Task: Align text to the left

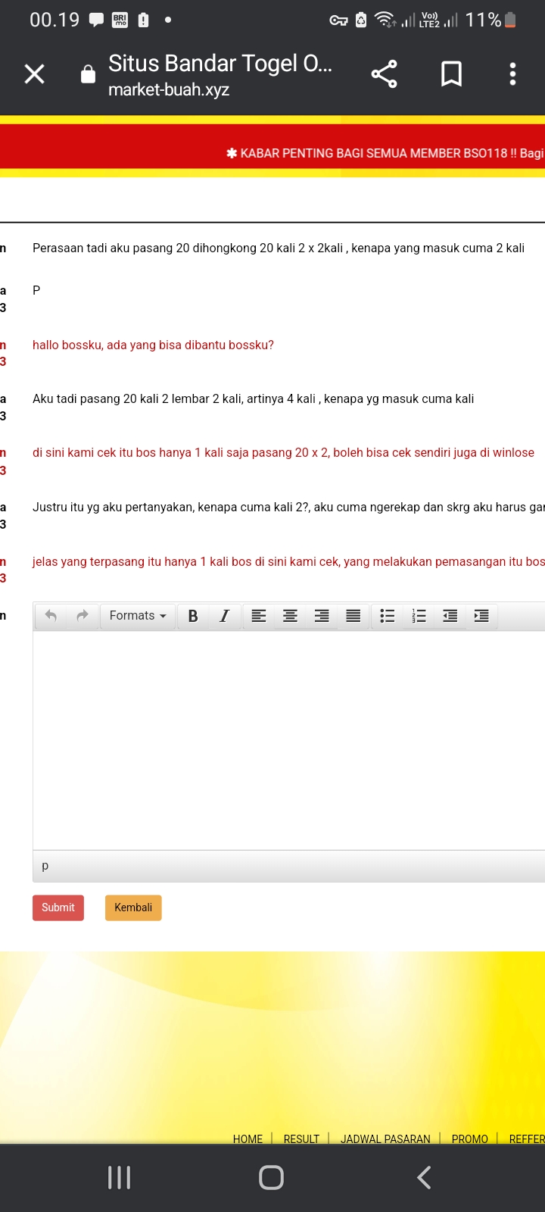Action: coord(259,616)
